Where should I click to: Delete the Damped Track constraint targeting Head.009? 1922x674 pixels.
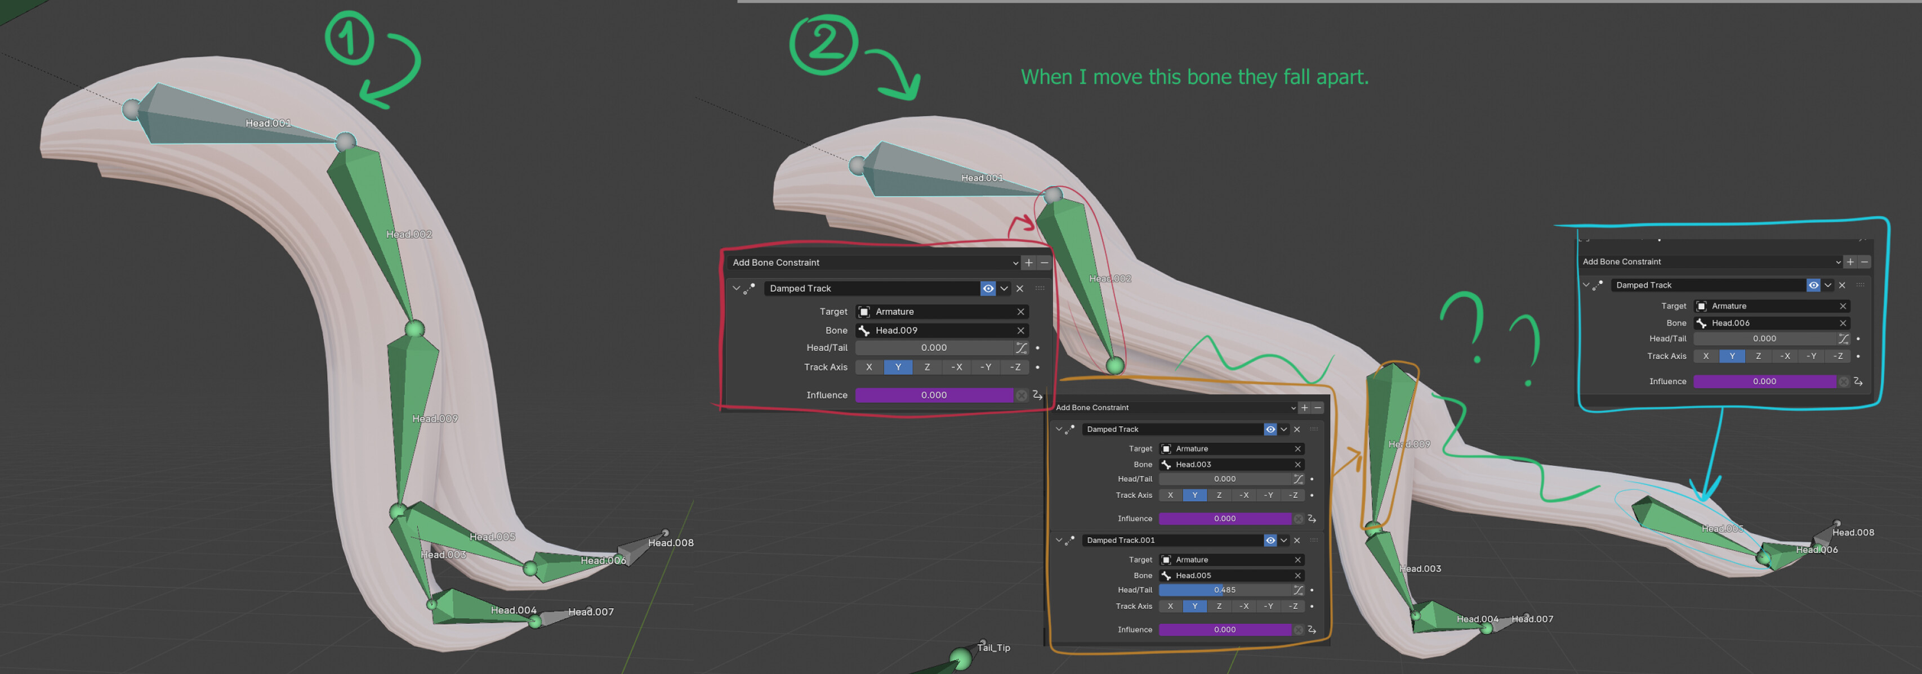click(1020, 289)
